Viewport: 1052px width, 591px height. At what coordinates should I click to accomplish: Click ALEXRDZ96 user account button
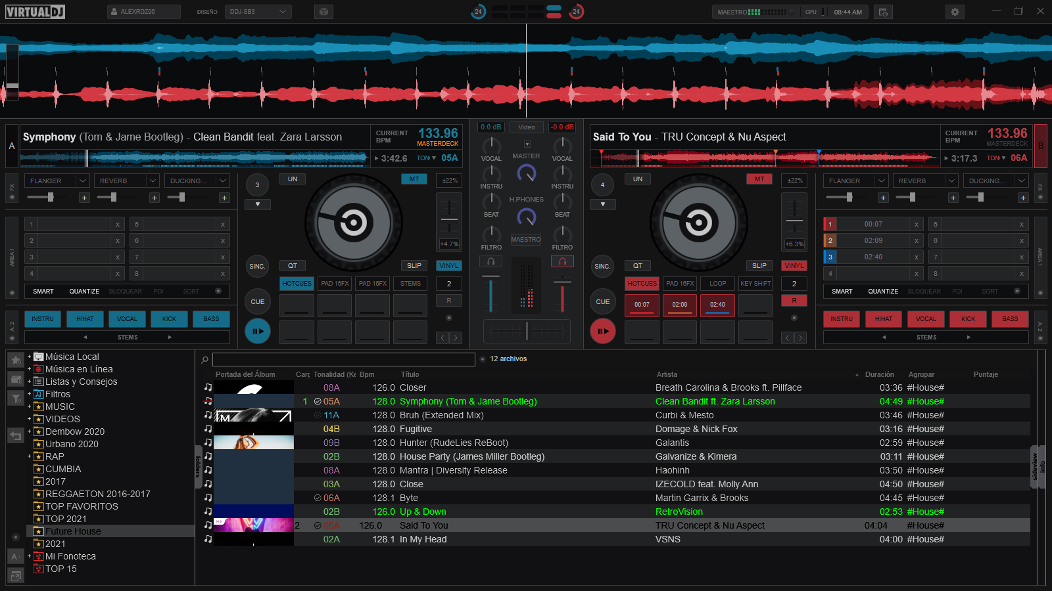[144, 12]
